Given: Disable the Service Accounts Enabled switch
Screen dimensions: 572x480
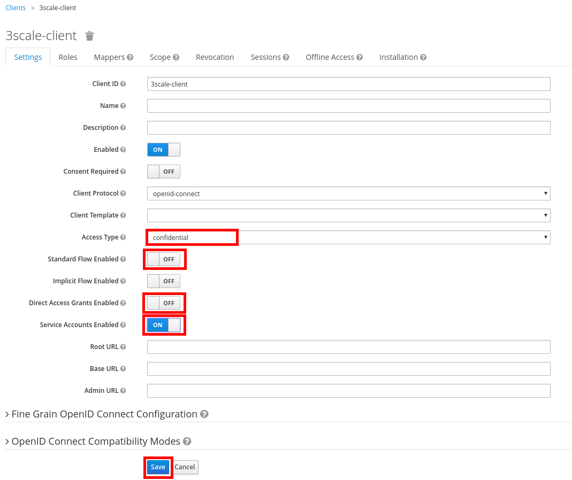Looking at the screenshot, I should tap(163, 325).
